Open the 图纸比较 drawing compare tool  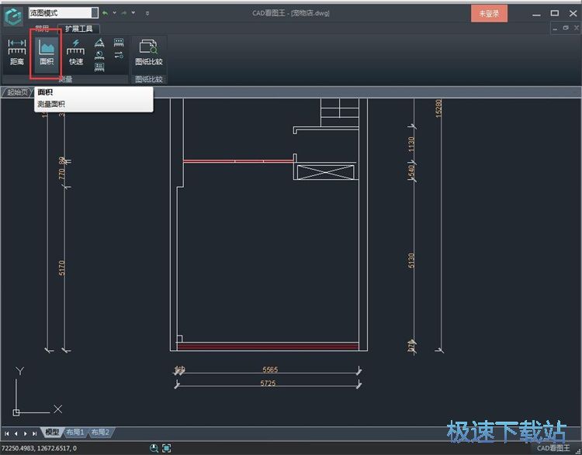tap(148, 52)
